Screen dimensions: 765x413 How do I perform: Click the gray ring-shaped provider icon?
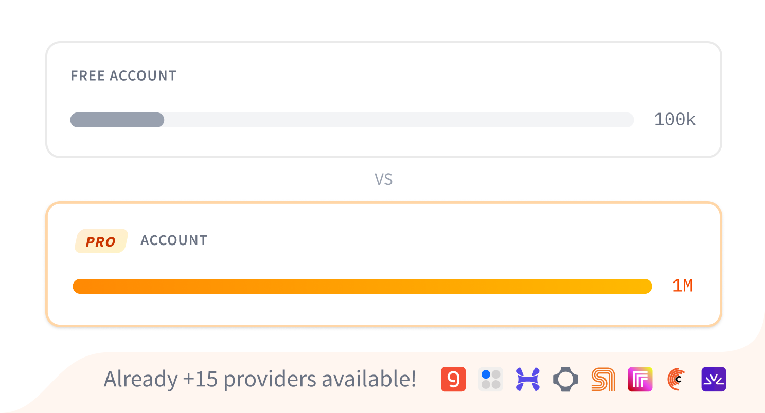click(565, 380)
